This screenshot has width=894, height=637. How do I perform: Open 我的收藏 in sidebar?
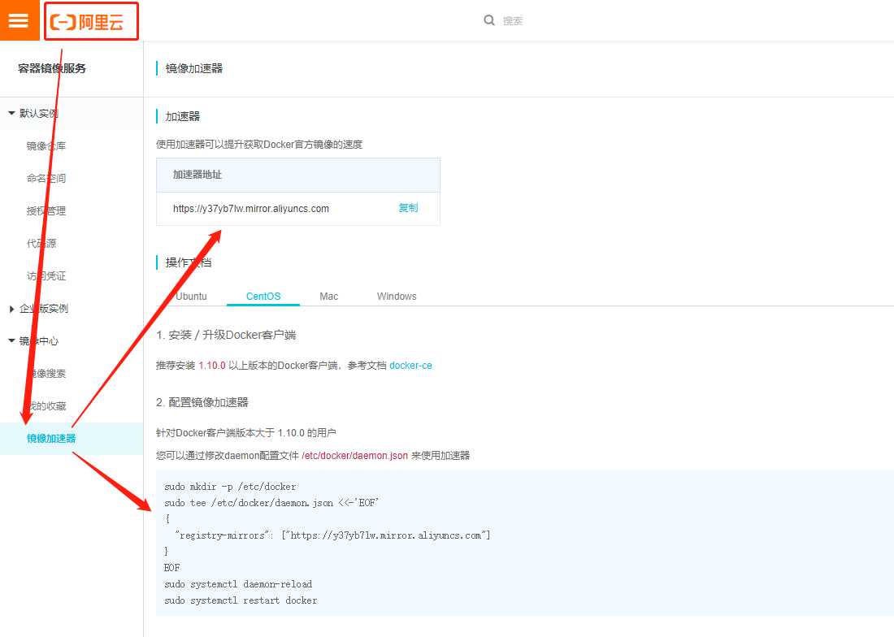pos(46,405)
